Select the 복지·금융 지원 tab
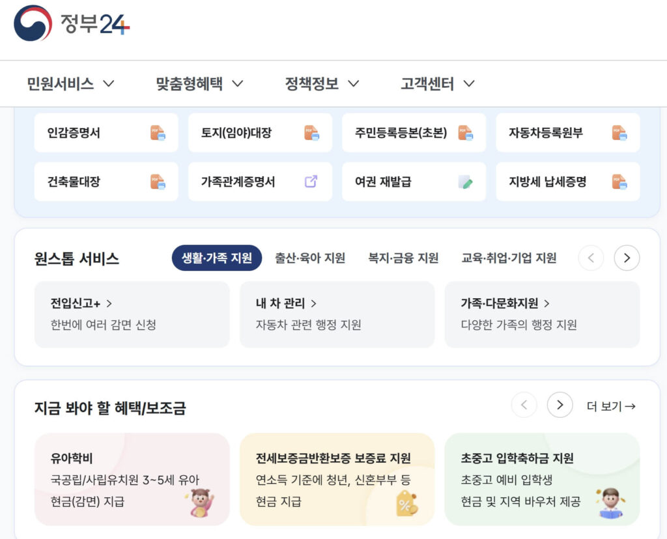This screenshot has height=539, width=667. [x=403, y=258]
